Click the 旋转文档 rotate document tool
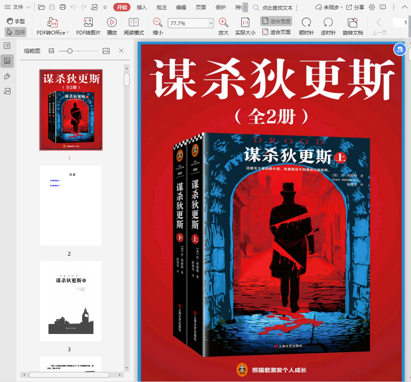411x382 pixels. tap(352, 26)
